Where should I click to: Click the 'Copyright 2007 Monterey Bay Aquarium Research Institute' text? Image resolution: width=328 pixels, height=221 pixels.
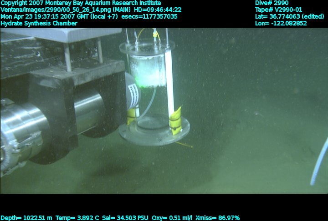(x=81, y=3)
